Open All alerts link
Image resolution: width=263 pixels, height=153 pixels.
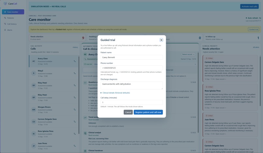click(x=256, y=47)
